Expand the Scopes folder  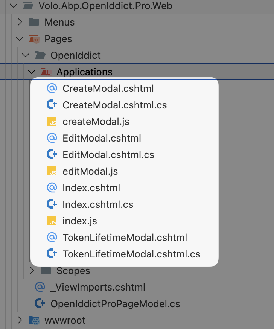point(32,270)
